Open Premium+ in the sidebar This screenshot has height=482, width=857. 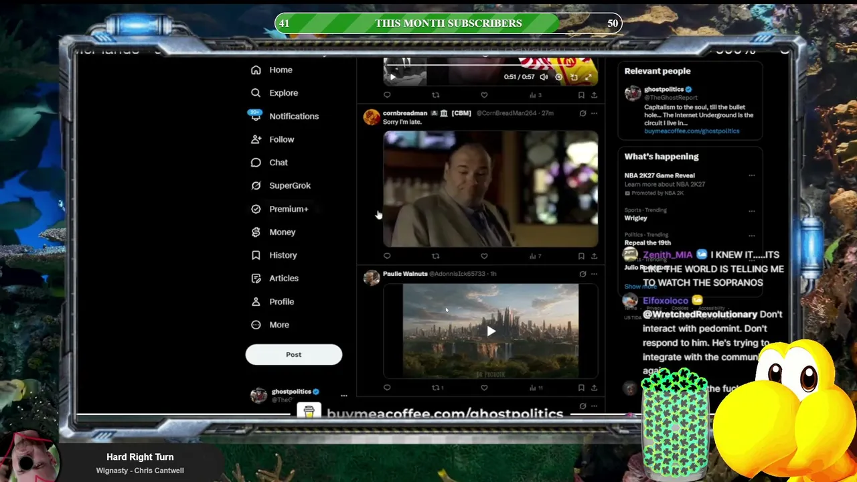click(x=279, y=209)
